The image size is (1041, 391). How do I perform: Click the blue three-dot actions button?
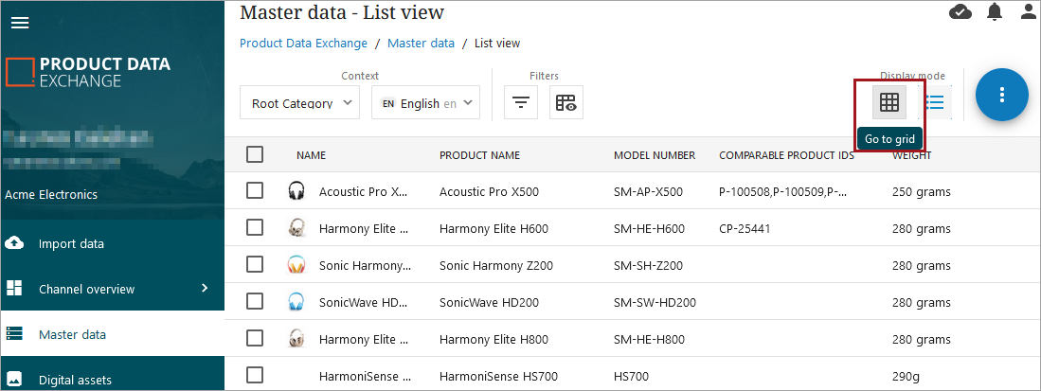point(1001,95)
